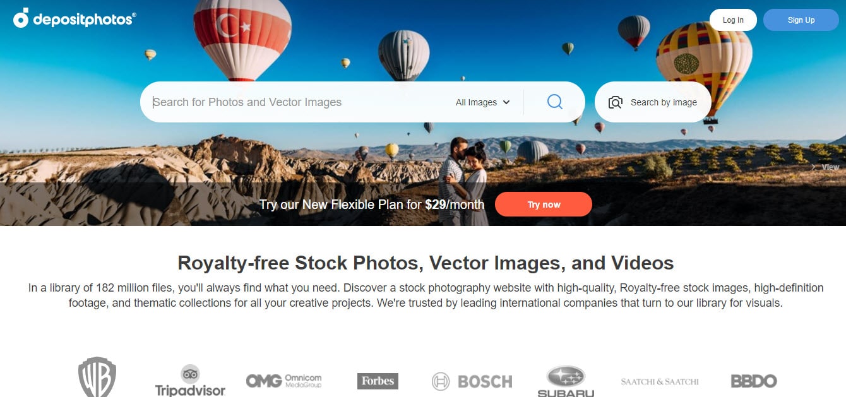
Task: Click the Tripadvisor owl logo
Action: pos(190,373)
